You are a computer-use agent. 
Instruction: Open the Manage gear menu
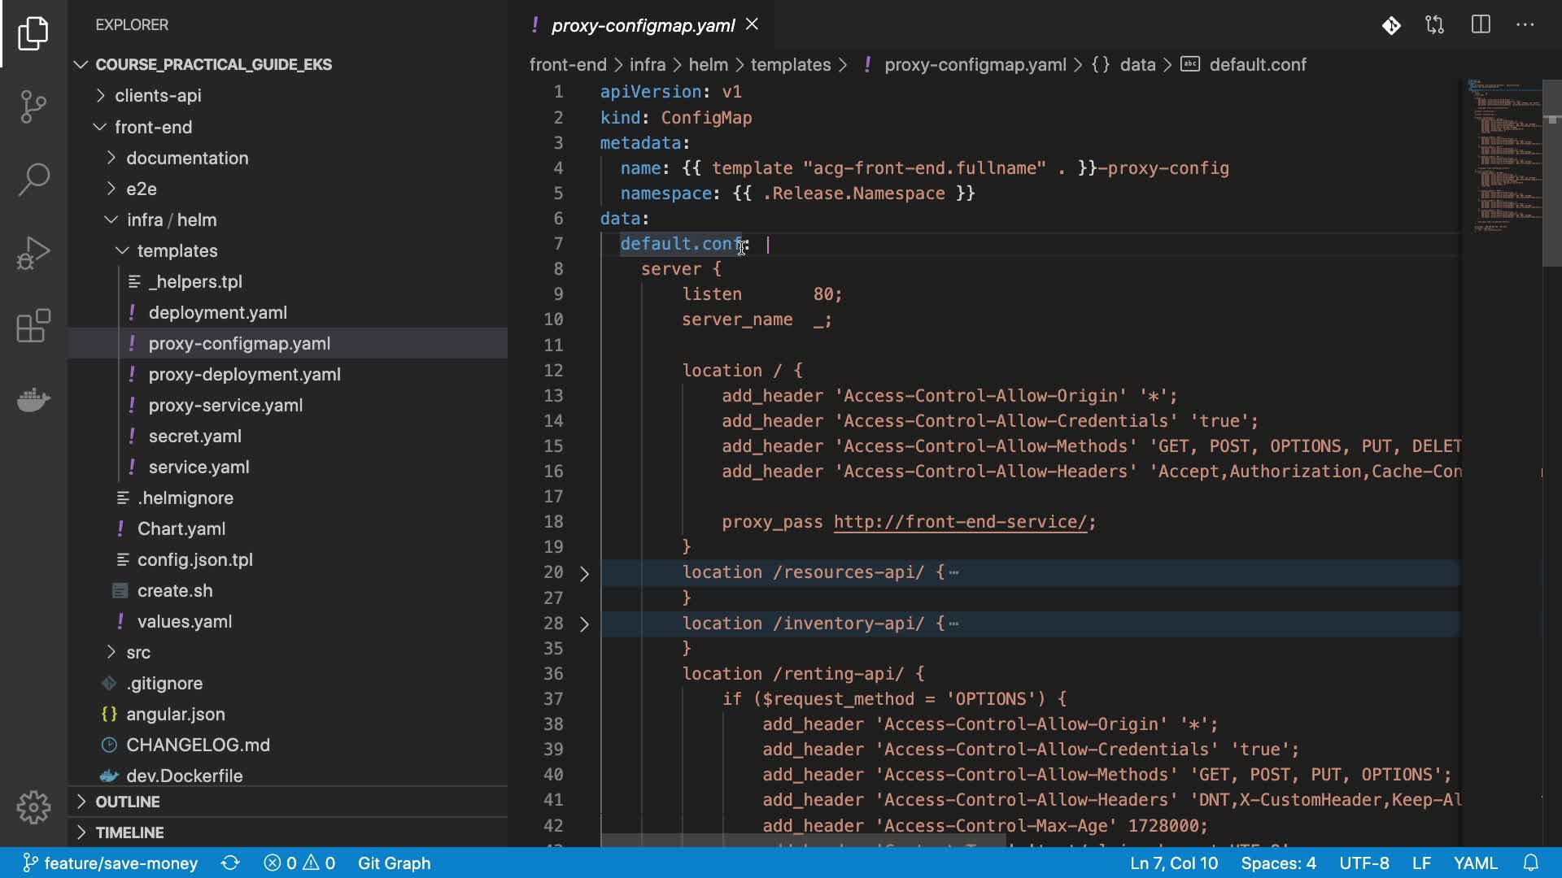pyautogui.click(x=33, y=806)
